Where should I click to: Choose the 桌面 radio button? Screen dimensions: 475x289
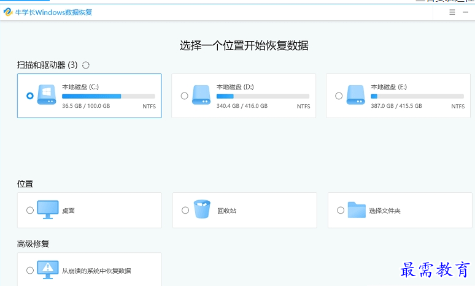pyautogui.click(x=30, y=210)
